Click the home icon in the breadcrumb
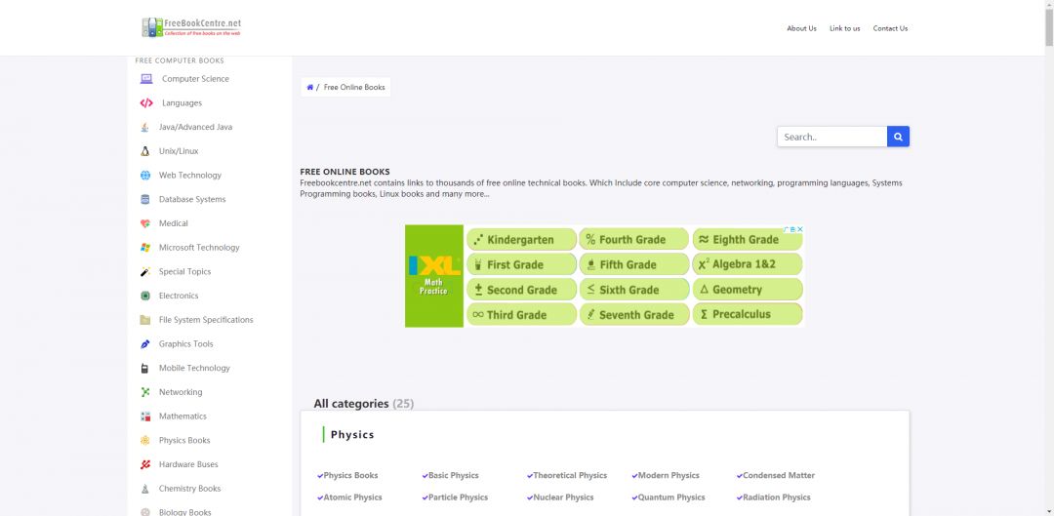 (310, 88)
